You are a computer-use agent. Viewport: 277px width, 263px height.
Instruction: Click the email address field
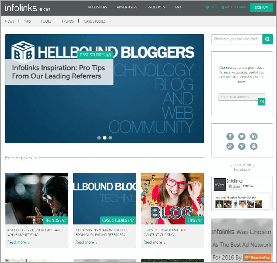point(241,97)
